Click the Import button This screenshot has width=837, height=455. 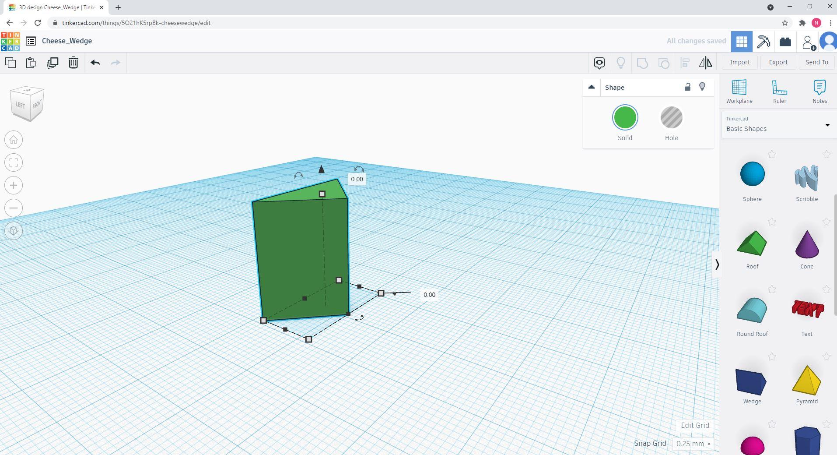[740, 62]
